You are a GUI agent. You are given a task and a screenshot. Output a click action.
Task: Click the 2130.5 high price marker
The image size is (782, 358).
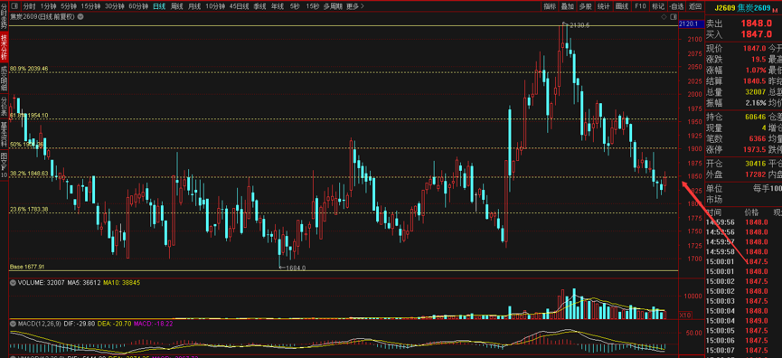coord(580,25)
